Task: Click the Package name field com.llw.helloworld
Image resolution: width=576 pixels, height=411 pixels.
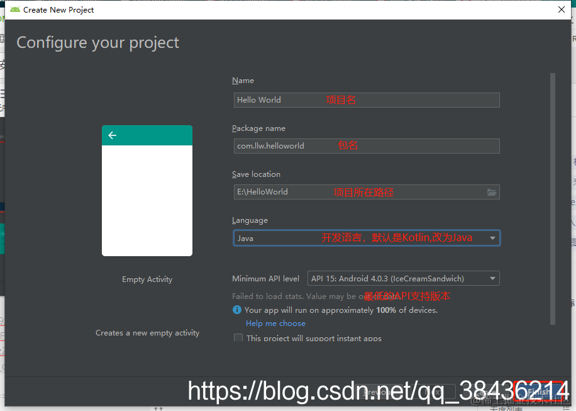Action: click(x=366, y=146)
